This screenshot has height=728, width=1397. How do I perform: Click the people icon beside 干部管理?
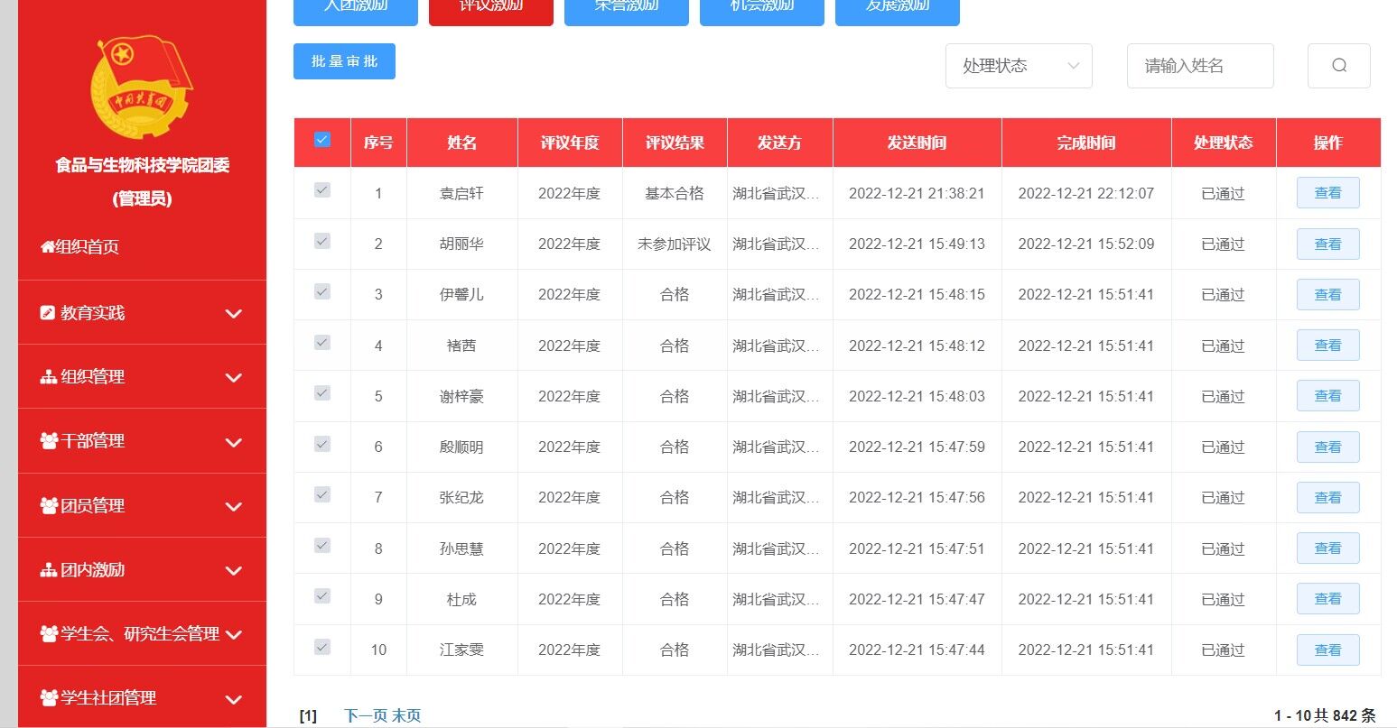[x=49, y=441]
